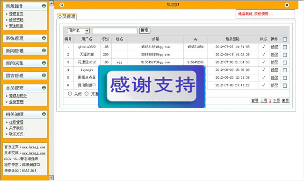Expand the 新闻采集 panel green icon

pyautogui.click(x=44, y=63)
